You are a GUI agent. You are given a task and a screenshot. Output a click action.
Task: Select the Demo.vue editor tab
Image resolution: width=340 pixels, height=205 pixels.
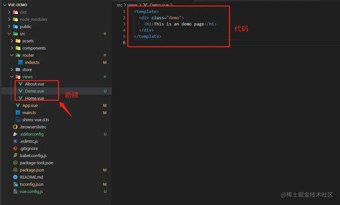point(160,5)
